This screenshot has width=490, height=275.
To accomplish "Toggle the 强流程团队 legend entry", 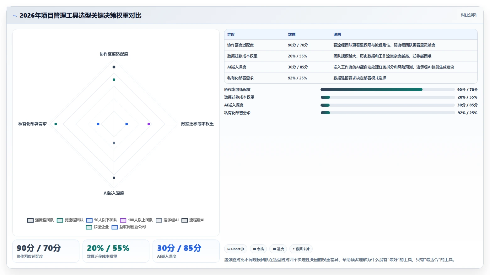I will pyautogui.click(x=40, y=220).
